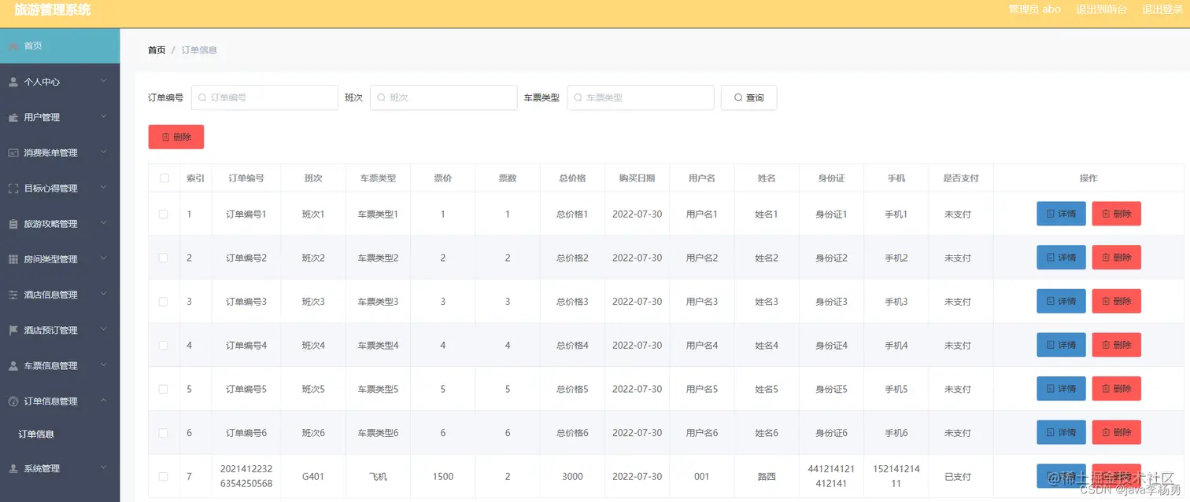Open 酒店预订管理 menu
The image size is (1190, 502).
(x=60, y=330)
